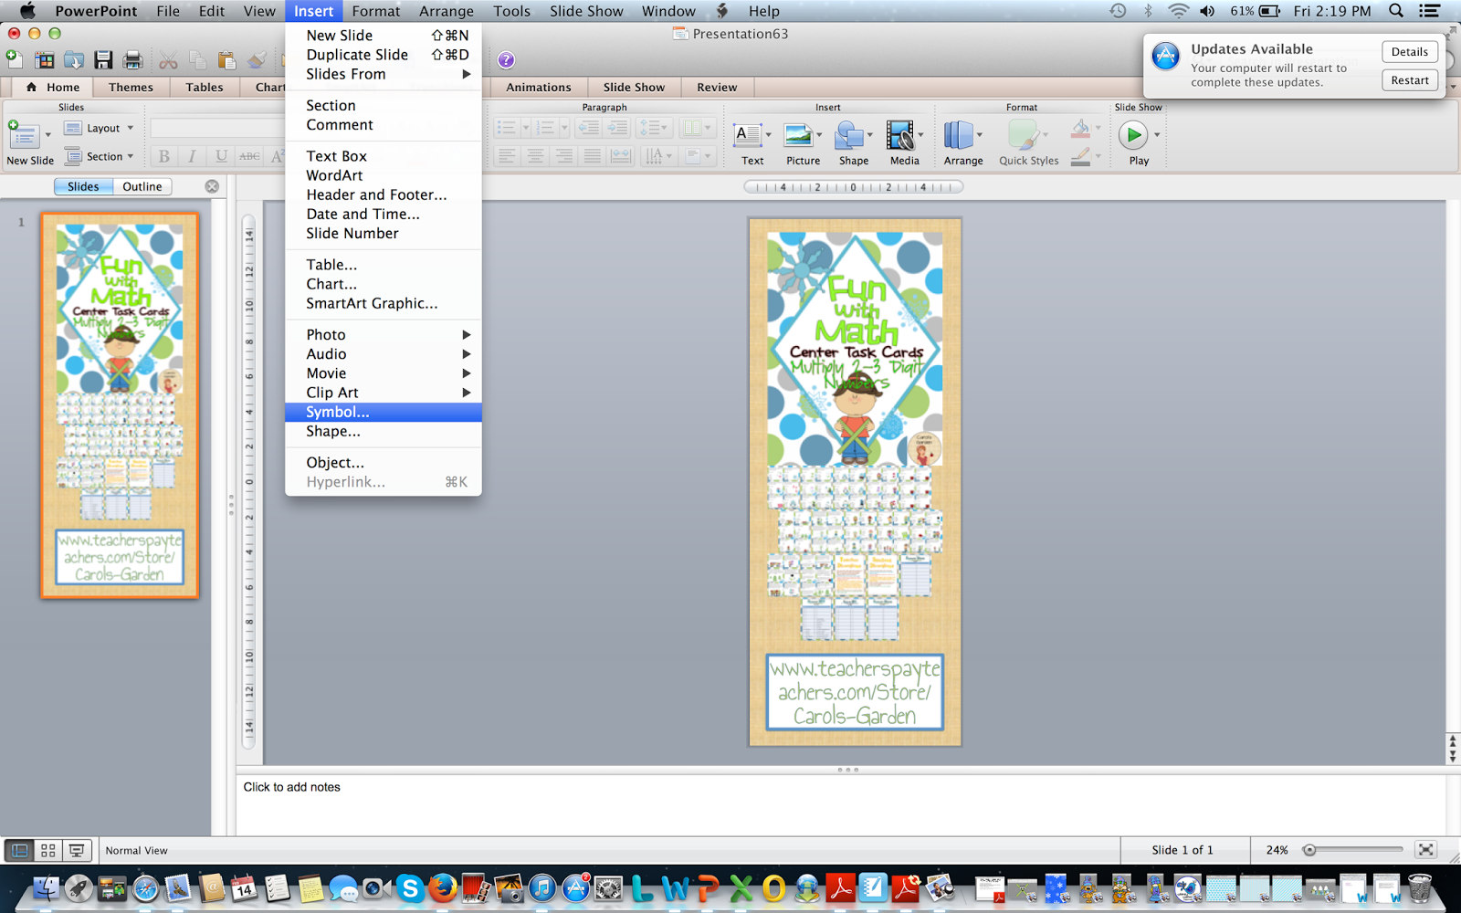This screenshot has width=1461, height=913.
Task: Open Spotlight search in the menu bar
Action: tap(1396, 11)
